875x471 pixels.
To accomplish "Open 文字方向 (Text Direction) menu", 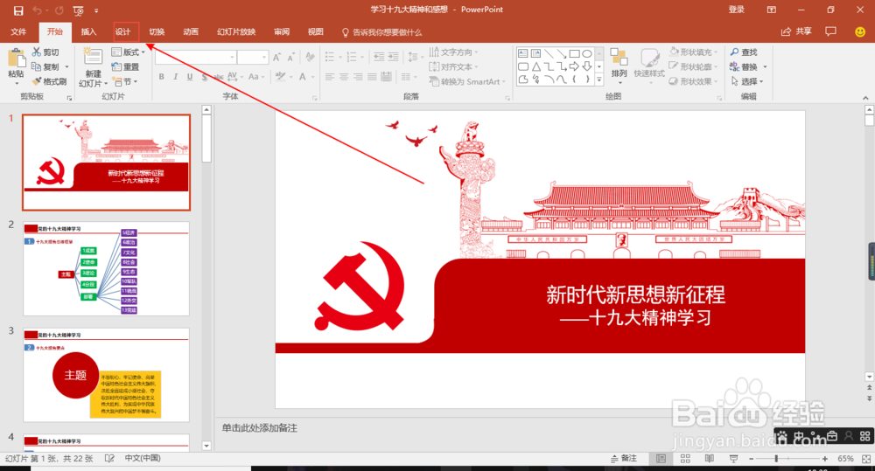I will point(453,52).
